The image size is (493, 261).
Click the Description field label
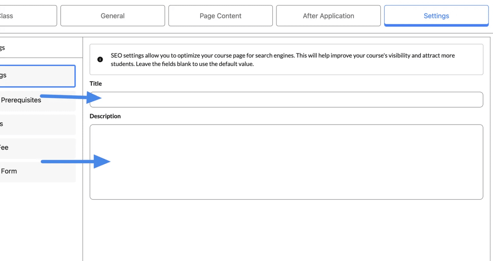[x=105, y=116]
